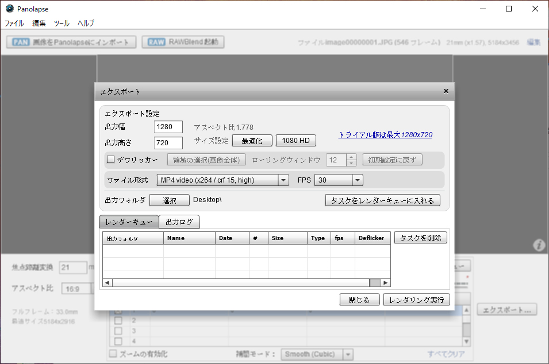Open the トライアル版は最大1280x720 link
Image resolution: width=549 pixels, height=364 pixels.
point(385,135)
